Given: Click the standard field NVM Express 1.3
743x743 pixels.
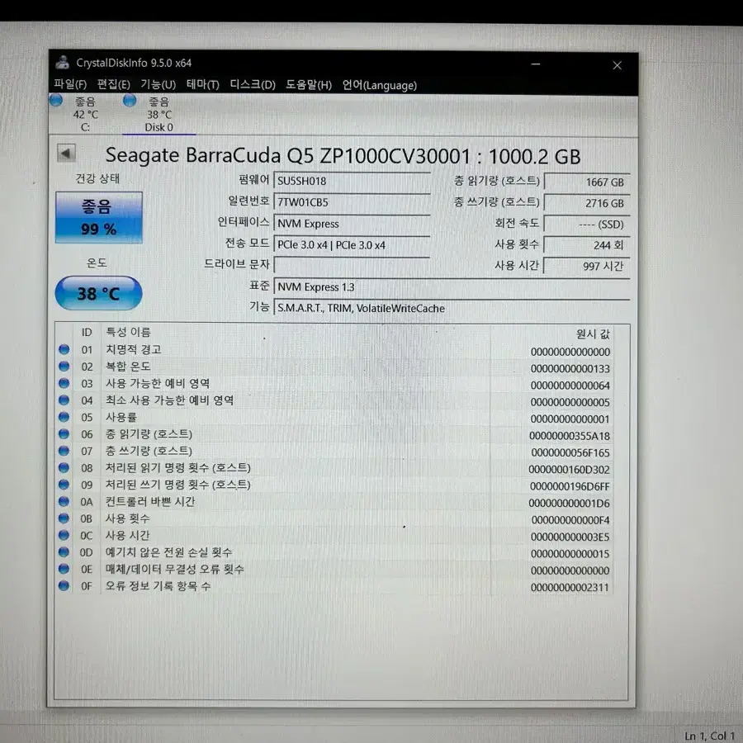Looking at the screenshot, I should pos(452,286).
